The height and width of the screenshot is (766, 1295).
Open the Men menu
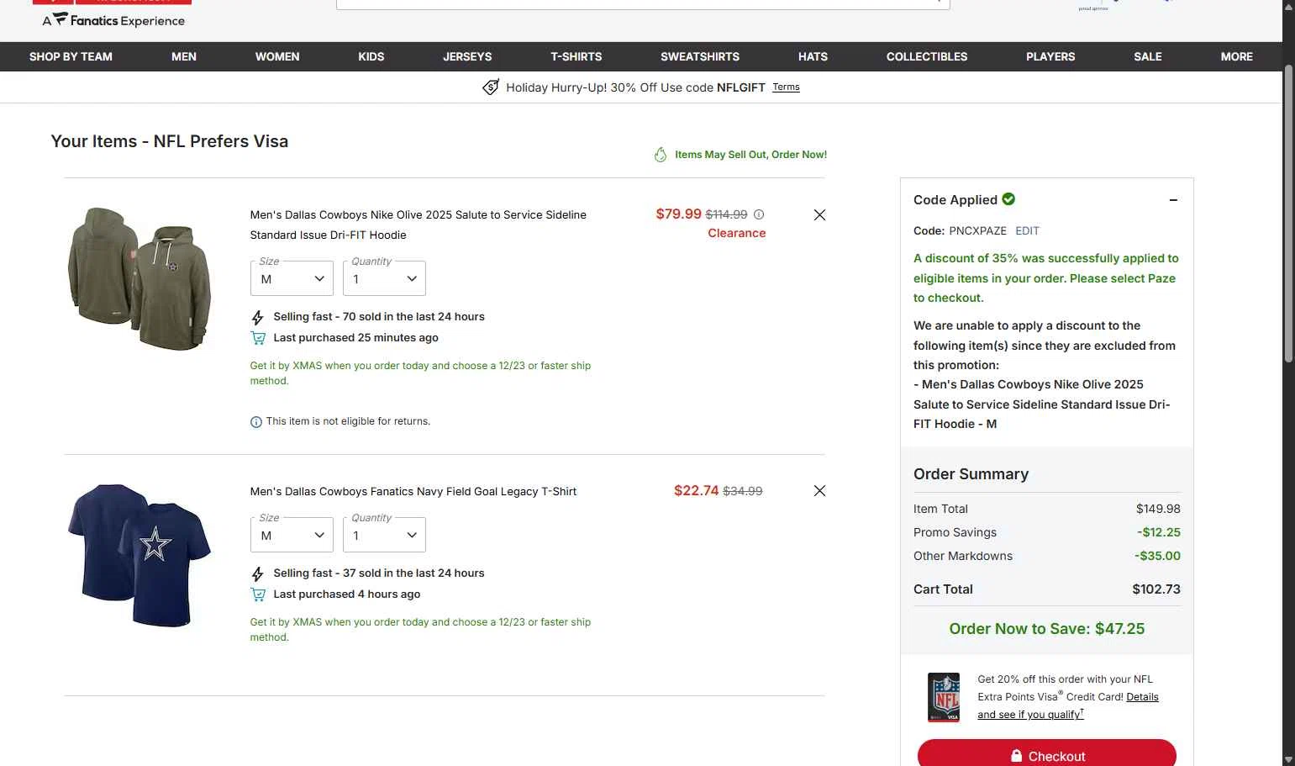184,56
